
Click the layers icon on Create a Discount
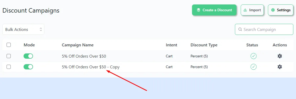(198, 10)
